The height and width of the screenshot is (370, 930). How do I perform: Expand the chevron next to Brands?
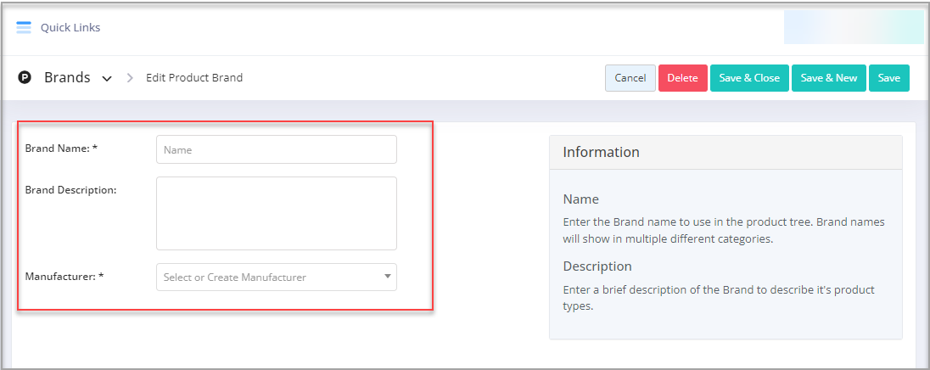(x=107, y=78)
